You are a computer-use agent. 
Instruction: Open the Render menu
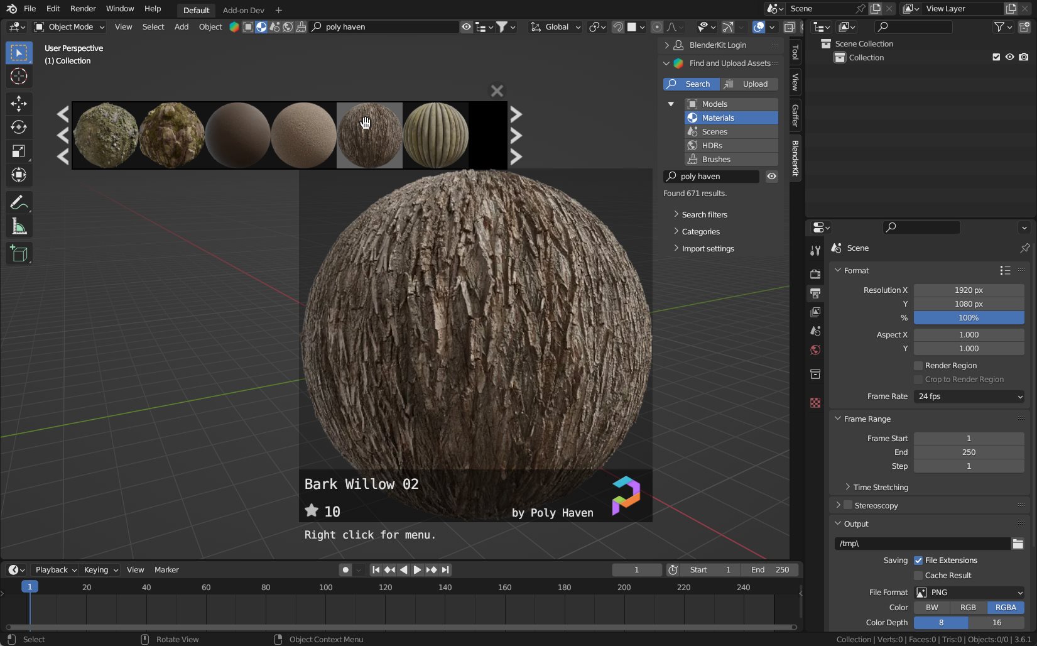point(82,8)
